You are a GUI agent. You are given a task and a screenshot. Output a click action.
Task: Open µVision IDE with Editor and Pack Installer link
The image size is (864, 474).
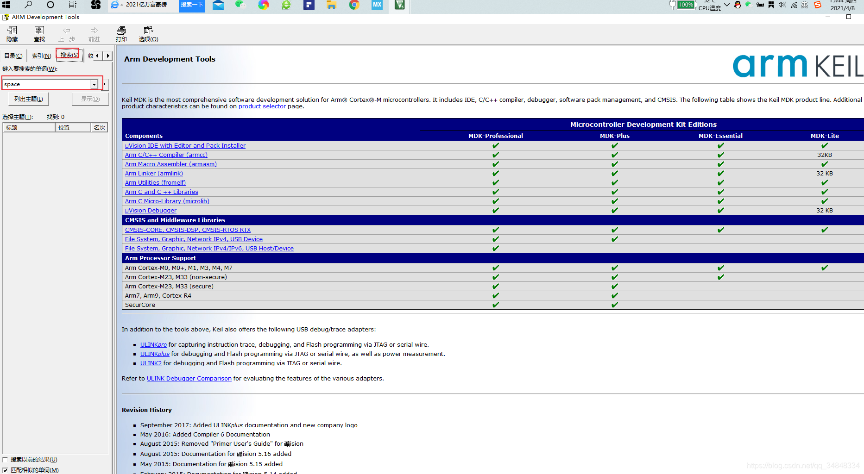pyautogui.click(x=185, y=145)
